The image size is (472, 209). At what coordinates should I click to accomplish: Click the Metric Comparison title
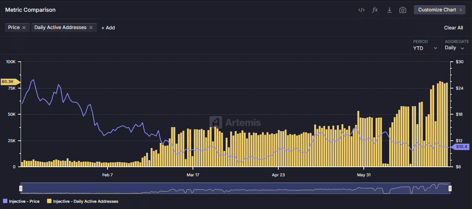(x=30, y=10)
